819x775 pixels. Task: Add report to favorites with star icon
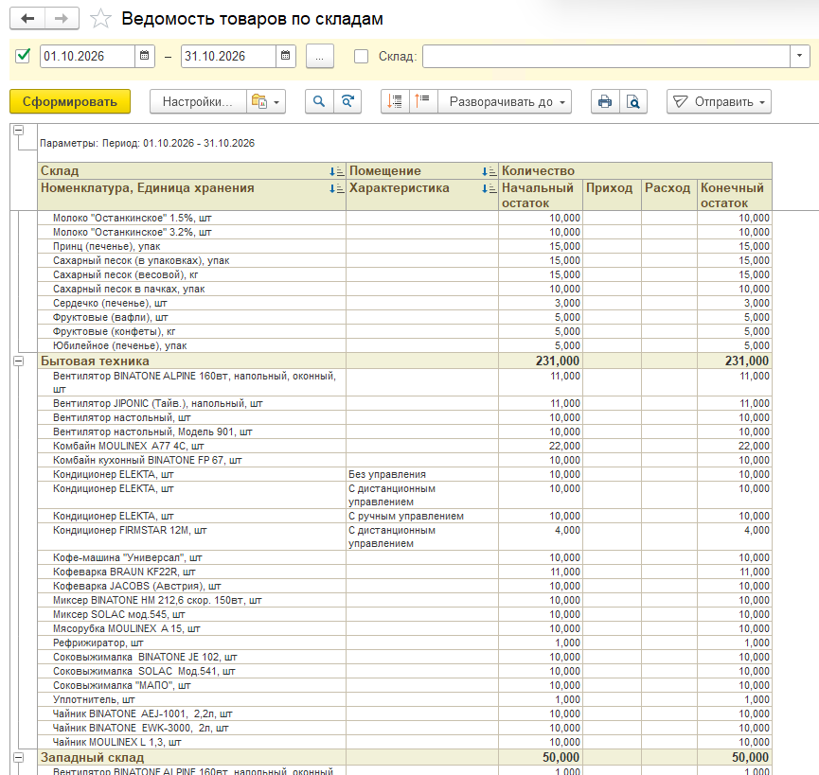(x=100, y=19)
